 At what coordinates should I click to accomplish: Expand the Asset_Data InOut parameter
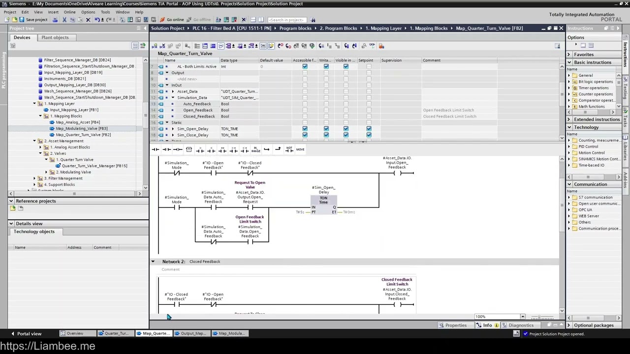172,91
